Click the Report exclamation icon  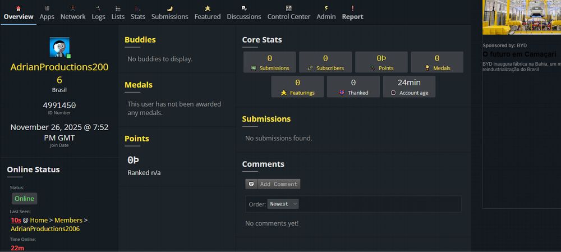(x=353, y=8)
